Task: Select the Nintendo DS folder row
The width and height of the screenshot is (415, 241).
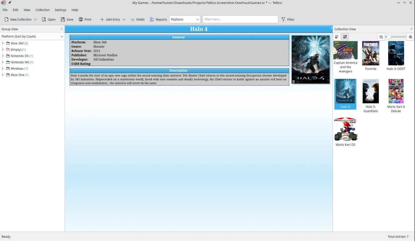Action: (20, 56)
